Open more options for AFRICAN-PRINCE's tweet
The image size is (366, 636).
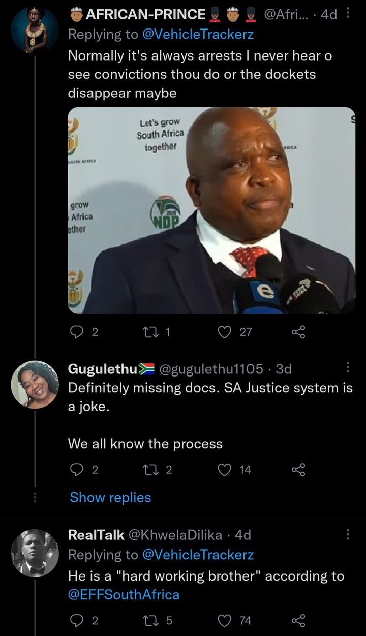(x=348, y=13)
